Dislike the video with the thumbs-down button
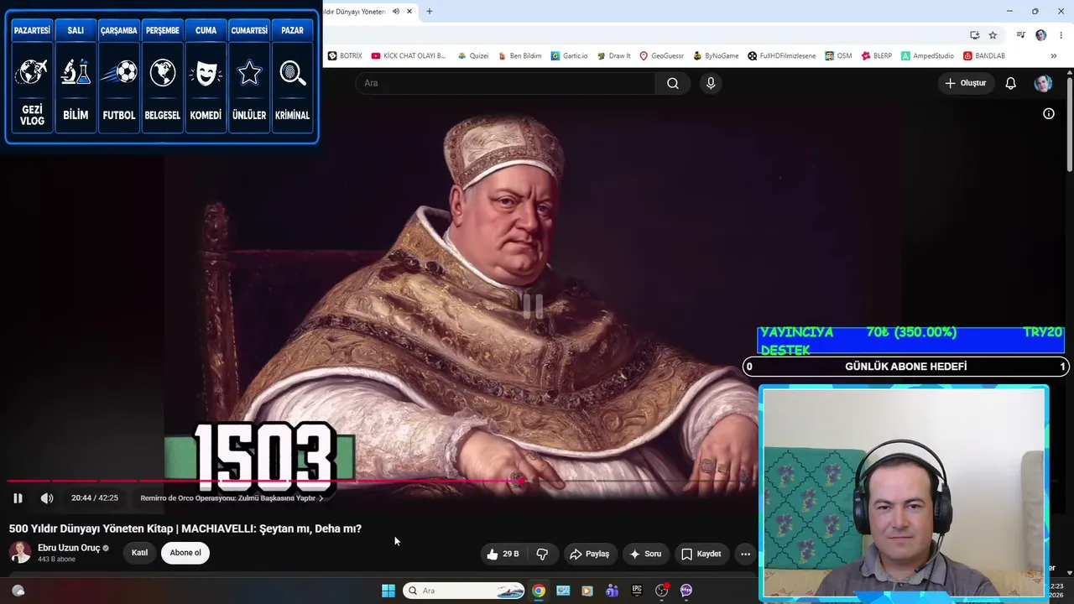 (x=542, y=554)
